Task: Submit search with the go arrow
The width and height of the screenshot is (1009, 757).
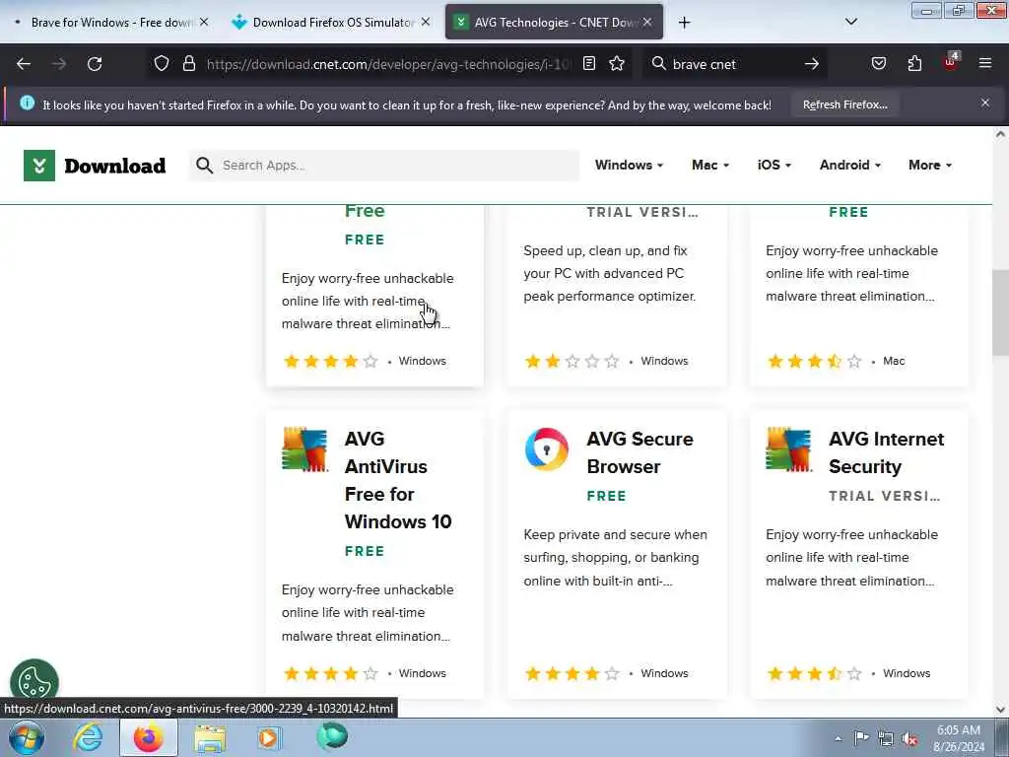Action: tap(812, 64)
